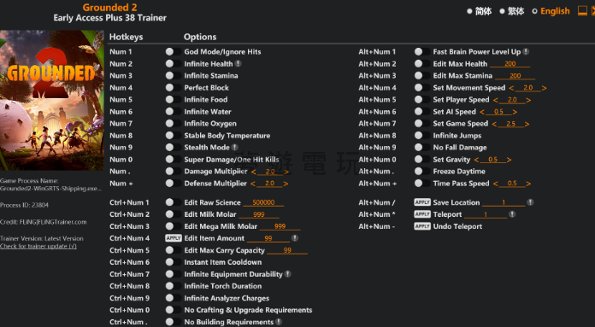Apply Save Location
The image size is (595, 327).
coord(422,202)
